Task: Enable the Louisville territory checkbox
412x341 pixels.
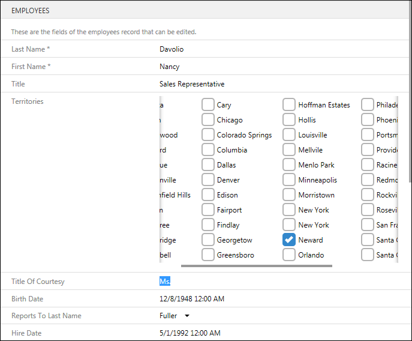Action: 289,135
